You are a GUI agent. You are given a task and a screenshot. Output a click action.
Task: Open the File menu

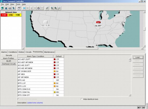tap(2, 4)
